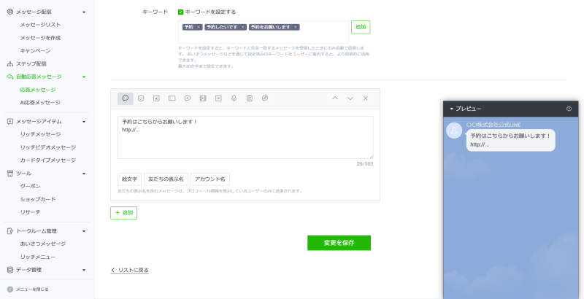The width and height of the screenshot is (584, 299).
Task: Click the preview help question icon
Action: 569,109
